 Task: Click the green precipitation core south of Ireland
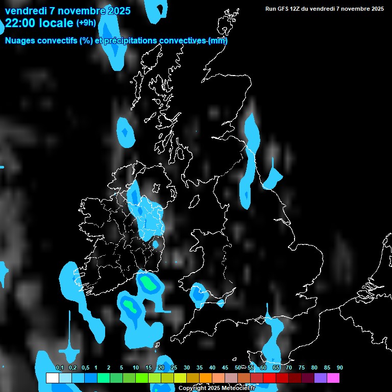pos(149,282)
